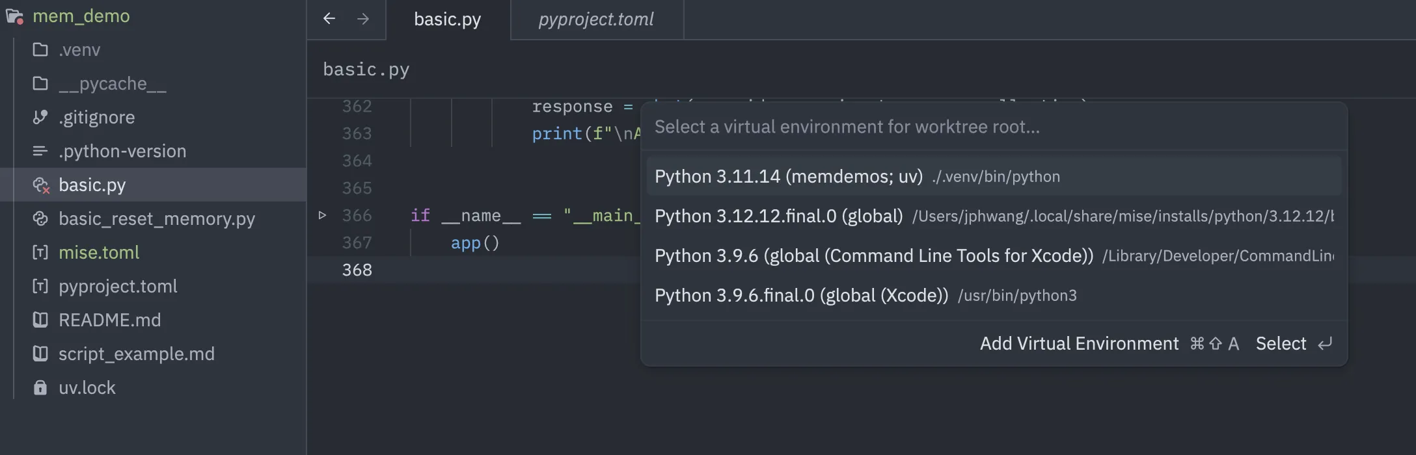Click app() call on line 367
The height and width of the screenshot is (455, 1416).
(475, 243)
